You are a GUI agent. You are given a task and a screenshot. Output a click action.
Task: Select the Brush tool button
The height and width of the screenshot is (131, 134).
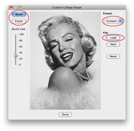pos(19,14)
